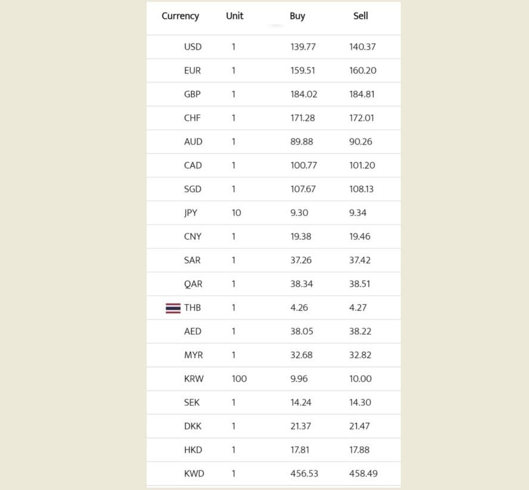
Task: Click the Unit column header
Action: tap(234, 16)
